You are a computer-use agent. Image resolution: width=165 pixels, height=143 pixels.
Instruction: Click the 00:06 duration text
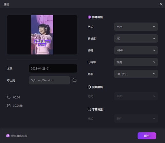[17, 97]
